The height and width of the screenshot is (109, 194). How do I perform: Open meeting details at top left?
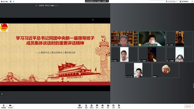click(4, 2)
